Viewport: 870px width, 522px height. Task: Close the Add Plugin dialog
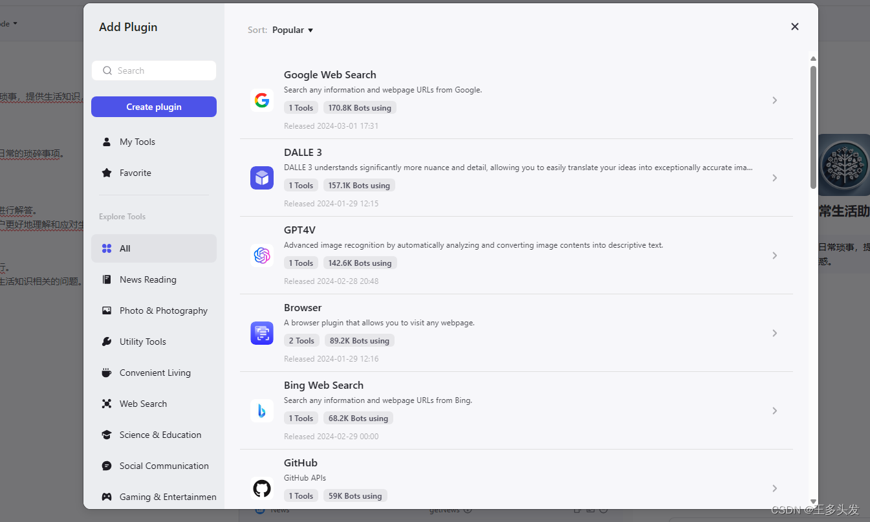pyautogui.click(x=795, y=27)
